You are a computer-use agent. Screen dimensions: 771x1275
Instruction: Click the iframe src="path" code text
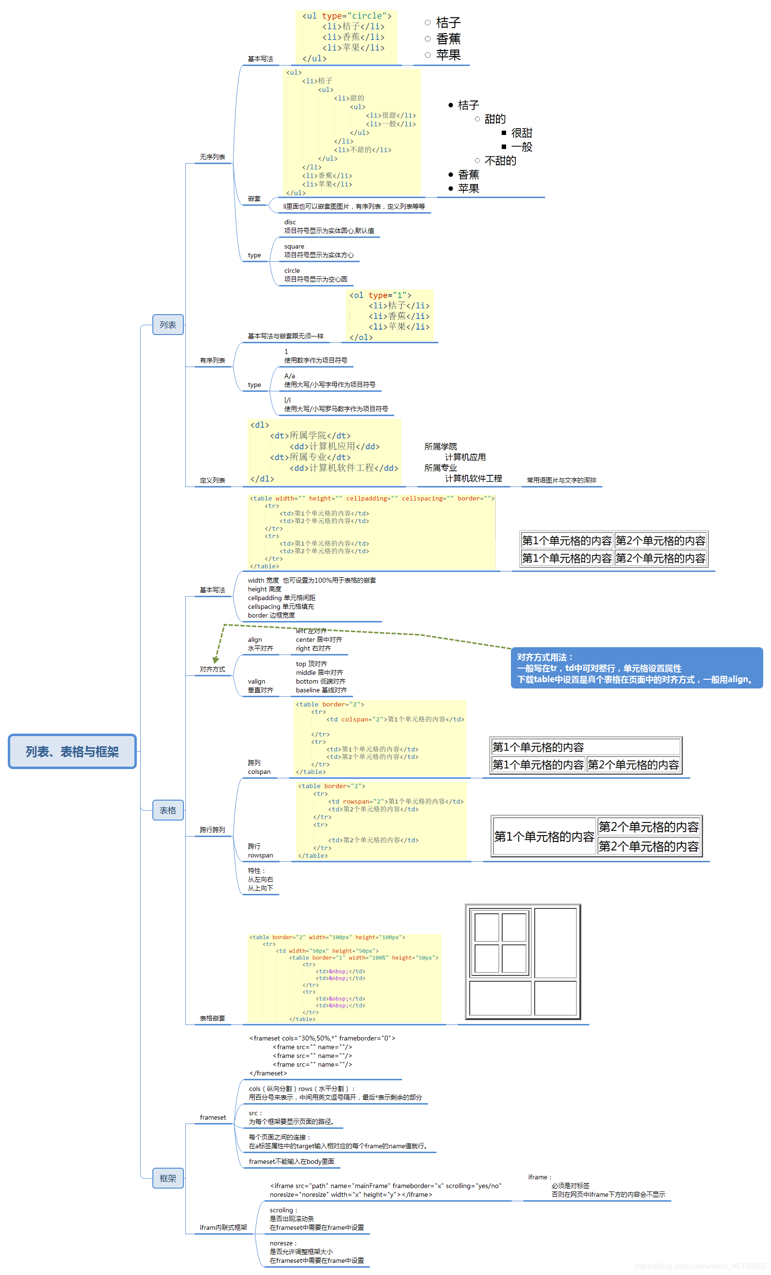pos(385,1190)
